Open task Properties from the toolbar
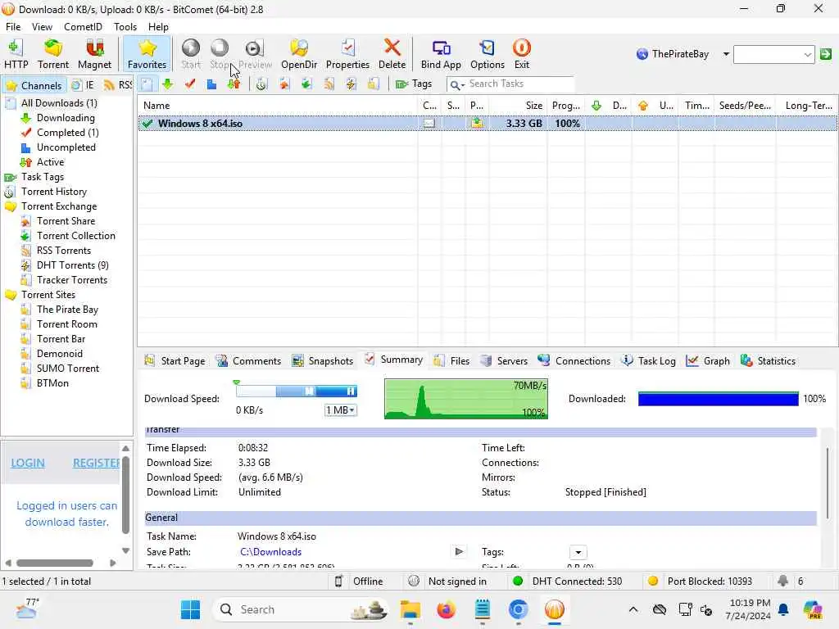This screenshot has height=629, width=839. click(347, 54)
